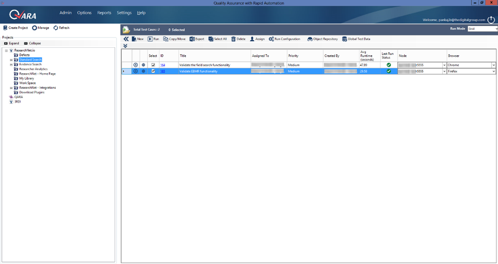Expand all project tree nodes
This screenshot has width=498, height=264.
(x=11, y=43)
